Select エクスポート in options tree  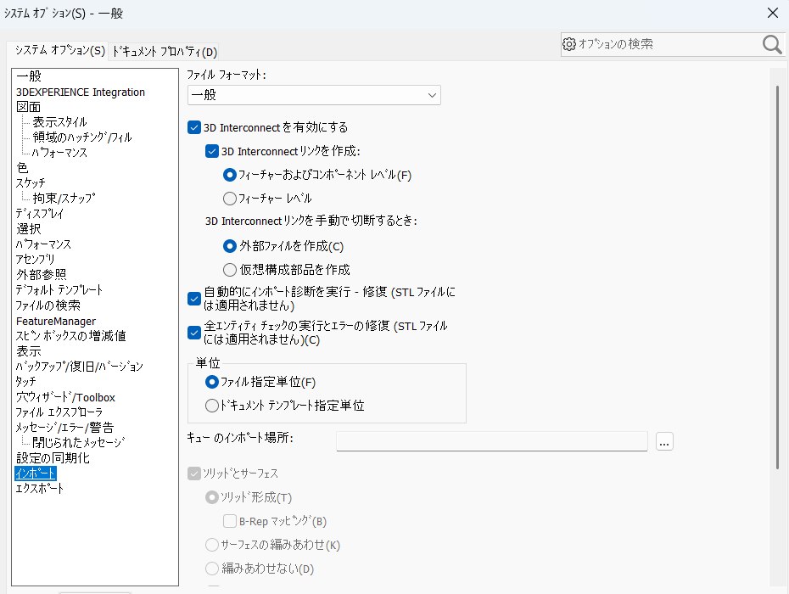click(x=40, y=488)
